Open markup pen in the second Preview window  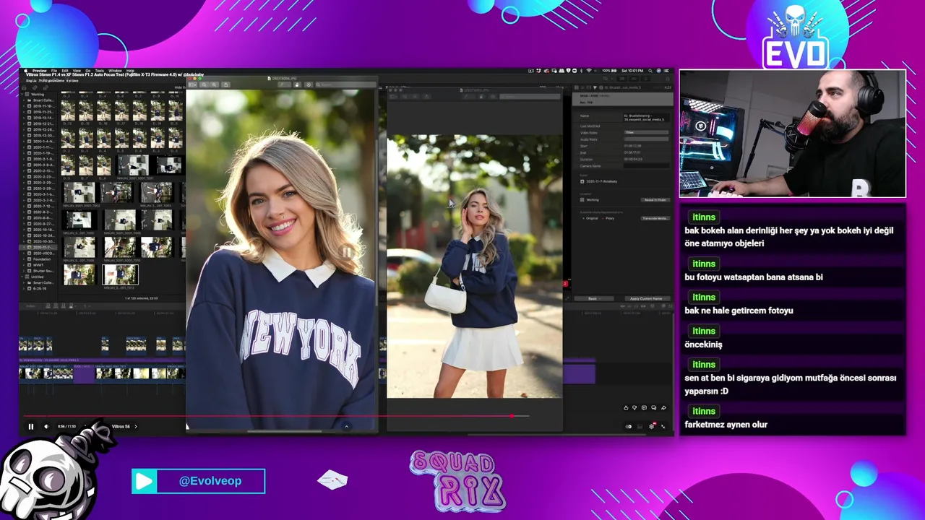point(465,96)
